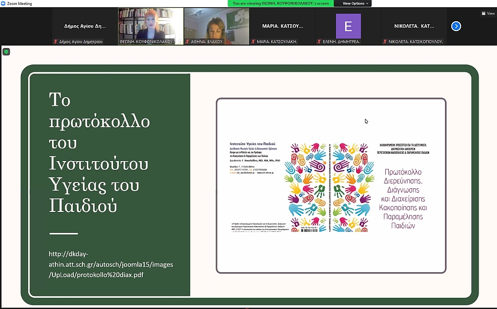Click the colorful hands book cover image
The height and width of the screenshot is (309, 497).
[329, 187]
